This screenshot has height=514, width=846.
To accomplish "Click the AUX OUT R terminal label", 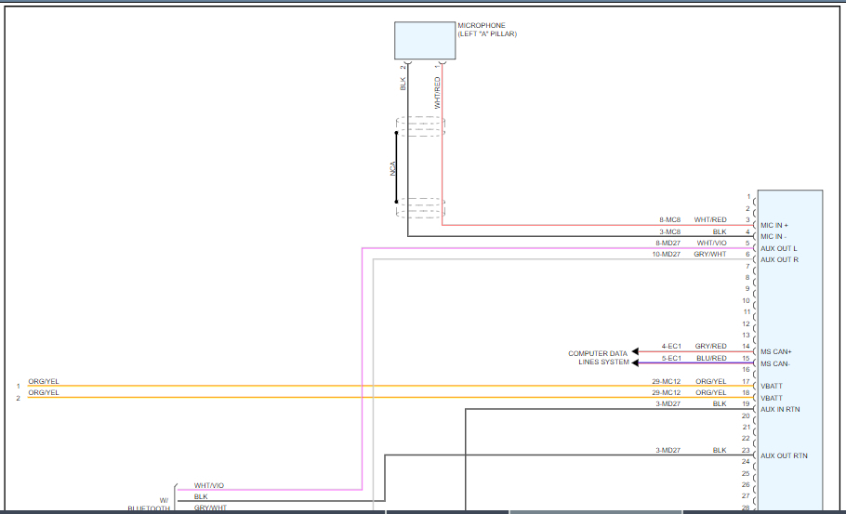I will (778, 259).
